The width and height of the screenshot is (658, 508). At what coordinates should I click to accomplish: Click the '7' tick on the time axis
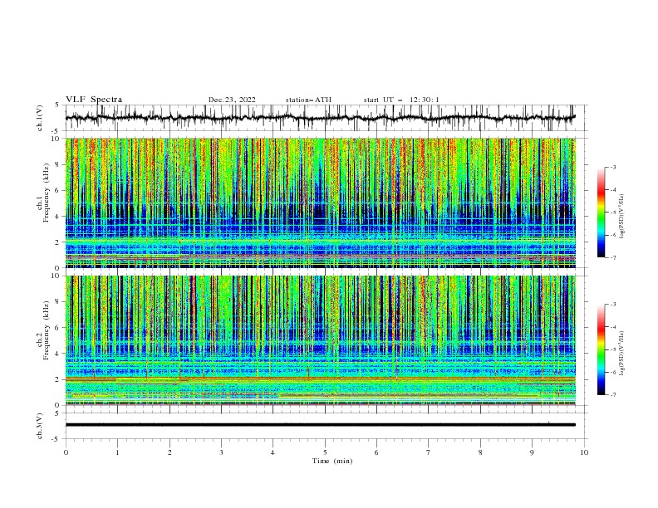coord(429,452)
